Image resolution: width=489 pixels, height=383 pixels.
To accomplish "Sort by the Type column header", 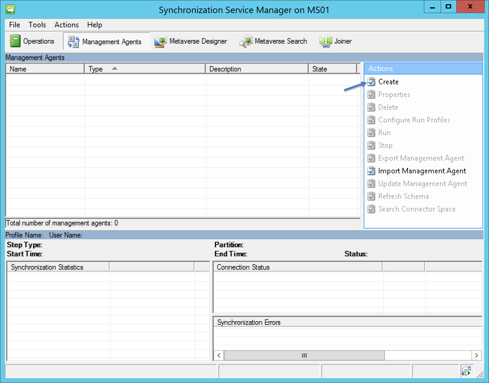I will [x=145, y=69].
